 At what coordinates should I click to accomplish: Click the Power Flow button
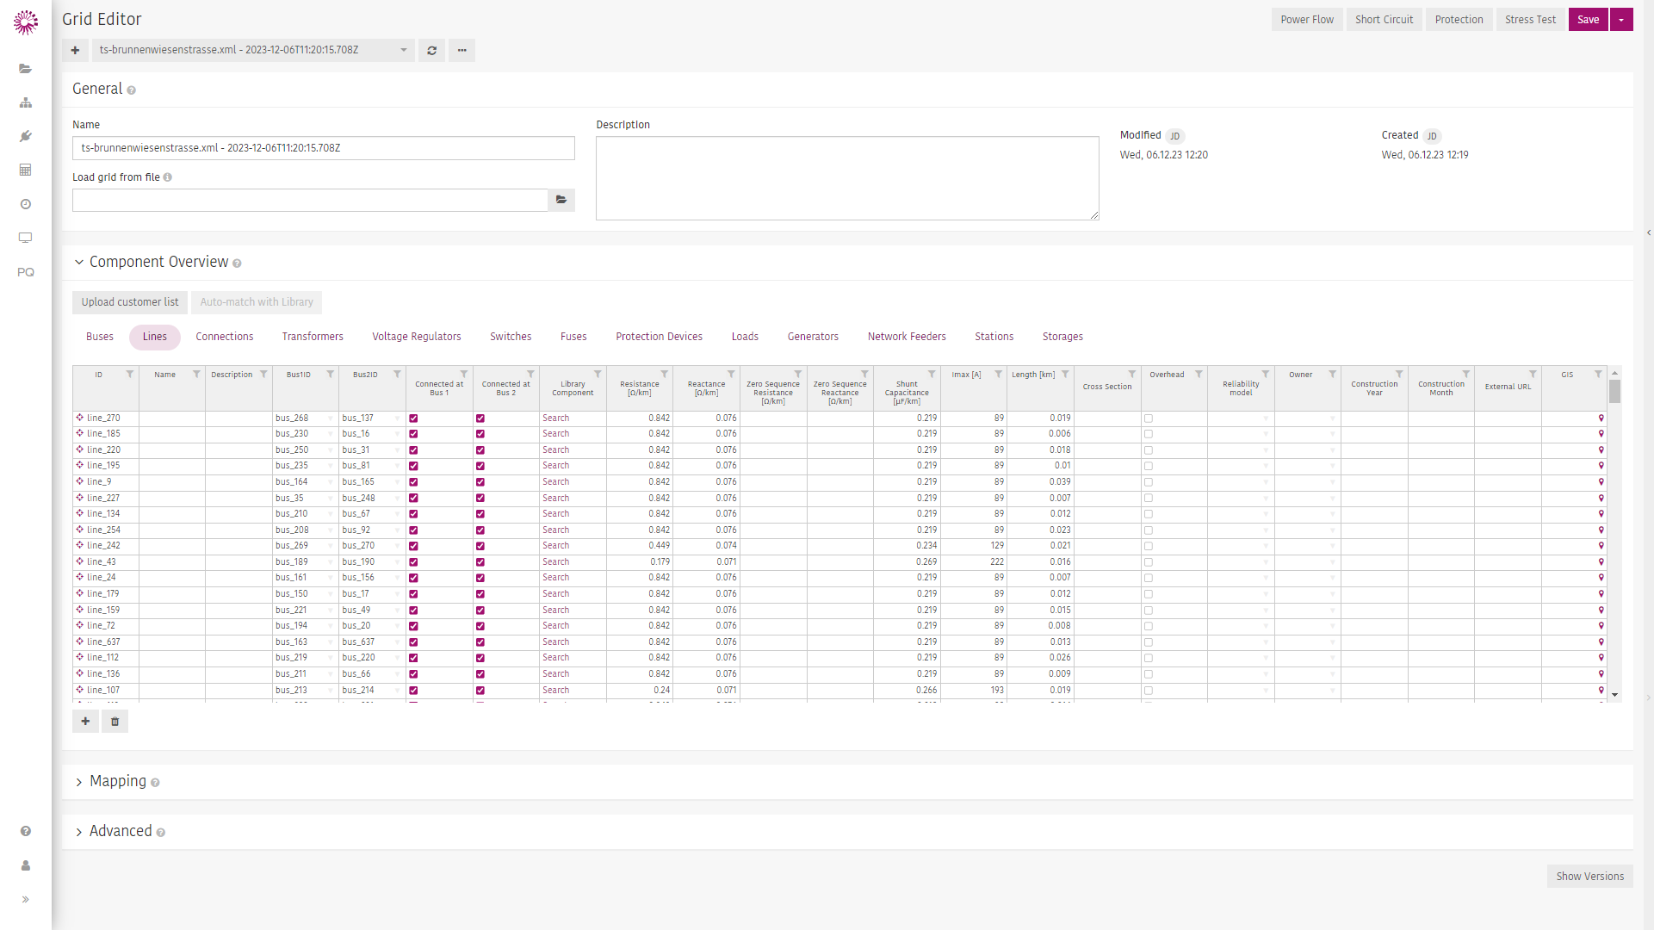click(x=1306, y=20)
